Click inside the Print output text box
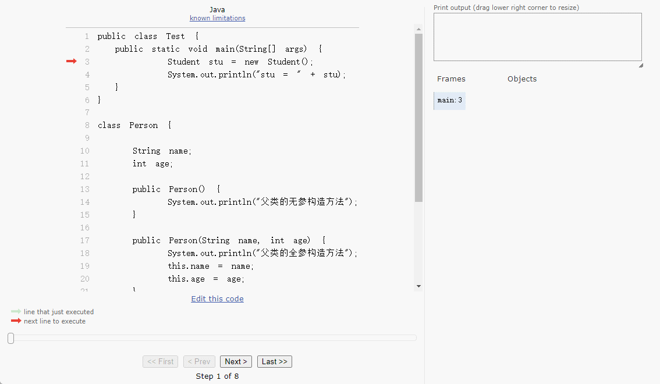This screenshot has width=660, height=384. (537, 37)
